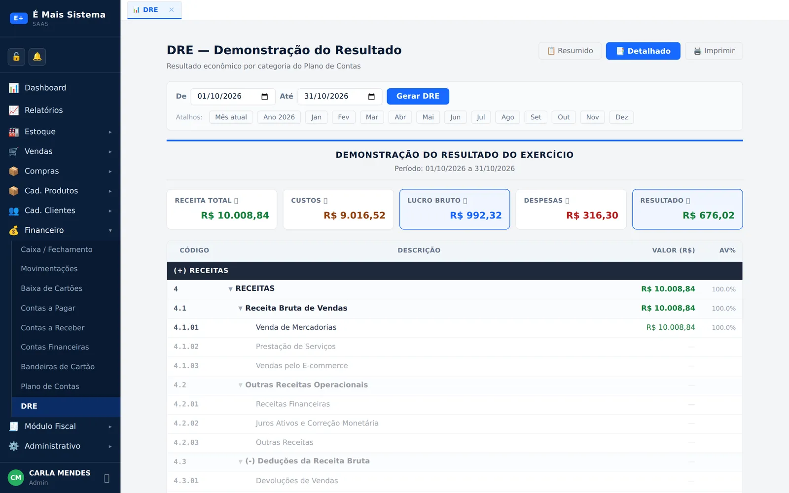Image resolution: width=789 pixels, height=493 pixels.
Task: Open calendar picker for De date
Action: [x=264, y=97]
